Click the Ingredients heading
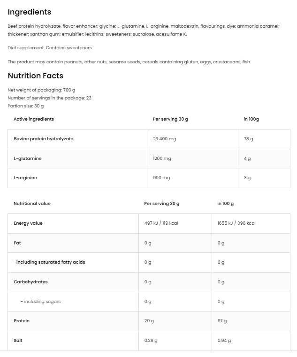The image size is (297, 357). click(x=30, y=12)
